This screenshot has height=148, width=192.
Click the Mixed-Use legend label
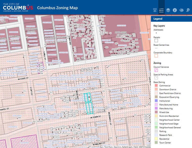[164, 112]
